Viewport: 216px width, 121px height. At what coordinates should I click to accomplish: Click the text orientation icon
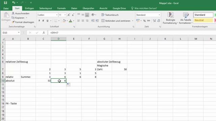(x=93, y=15)
